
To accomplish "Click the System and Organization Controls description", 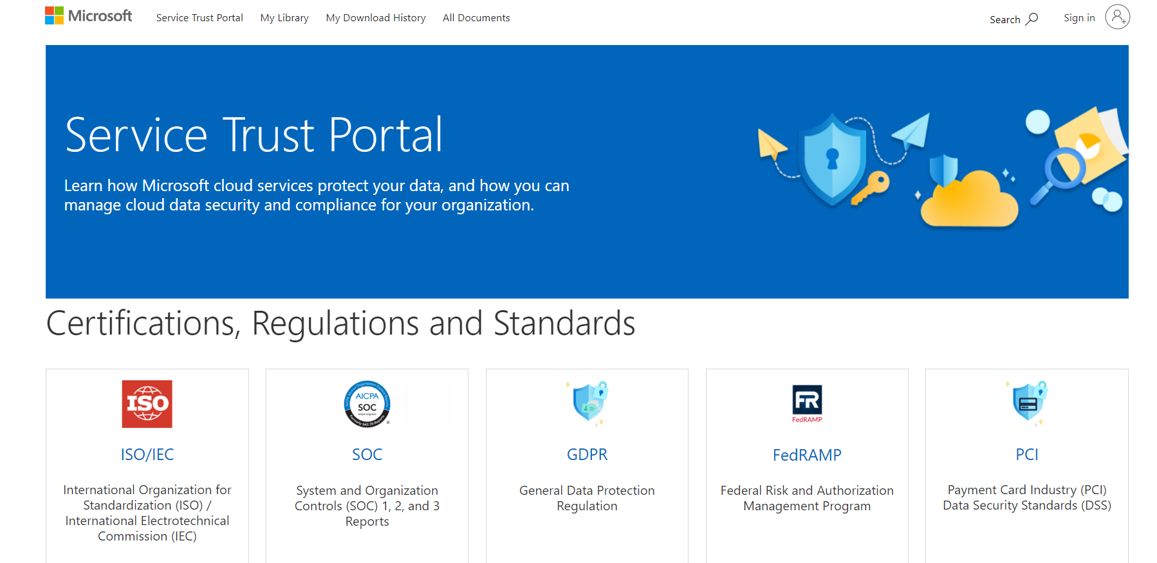I will 367,506.
